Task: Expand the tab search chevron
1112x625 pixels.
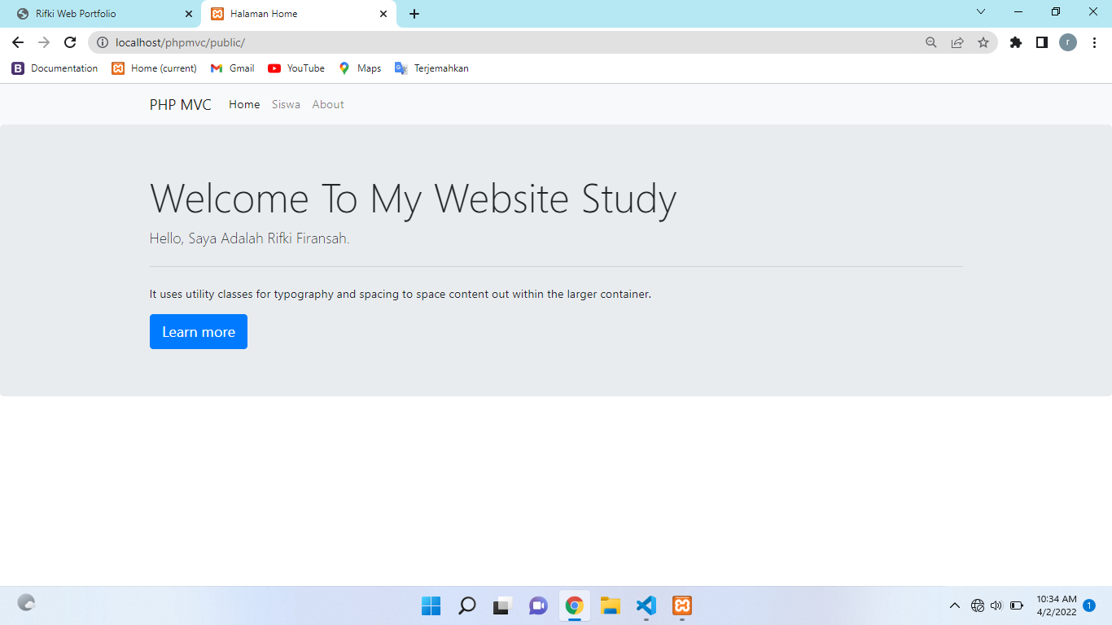Action: click(981, 11)
